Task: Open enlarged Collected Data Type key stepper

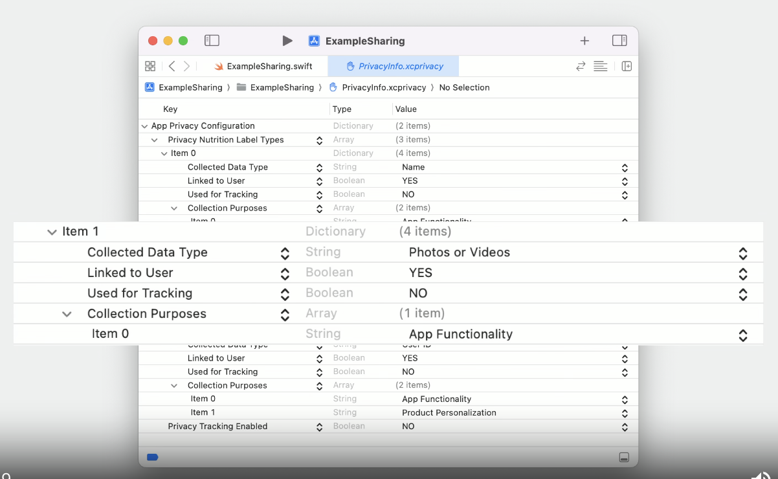Action: point(285,253)
